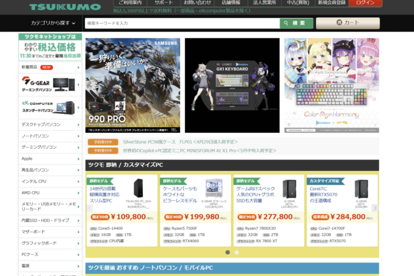The image size is (414, 276).
Task: Open SilverStone PC98 case pre-order link
Action: pyautogui.click(x=180, y=142)
